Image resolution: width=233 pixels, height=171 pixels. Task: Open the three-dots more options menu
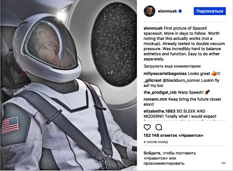tap(223, 163)
